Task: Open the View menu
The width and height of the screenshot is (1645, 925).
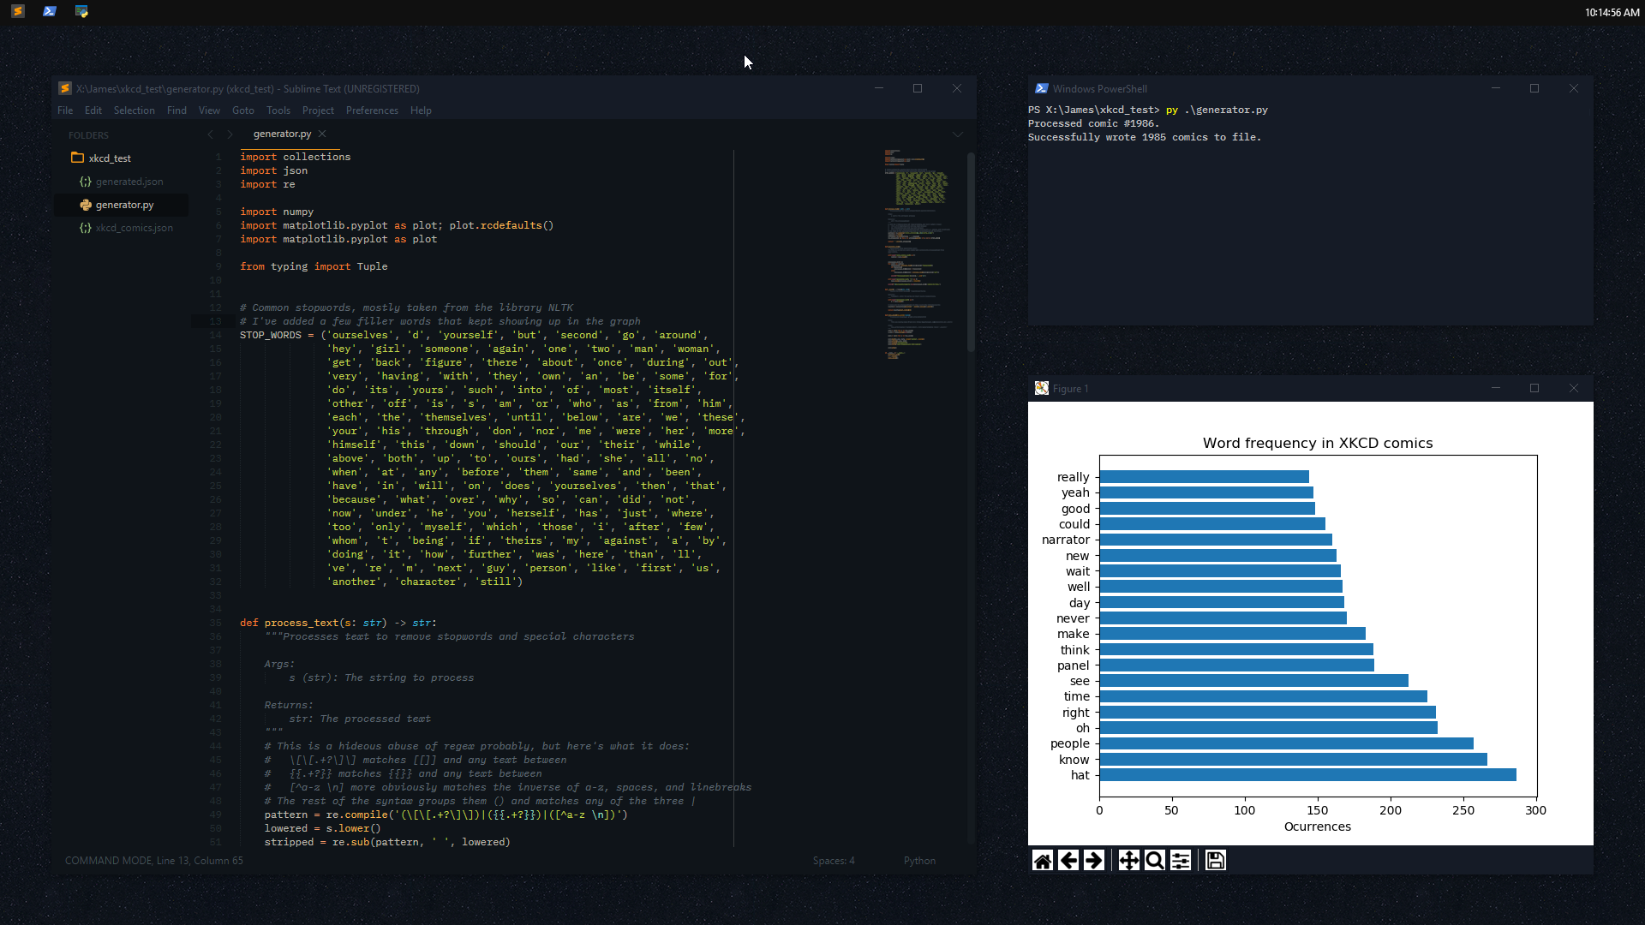Action: click(209, 110)
